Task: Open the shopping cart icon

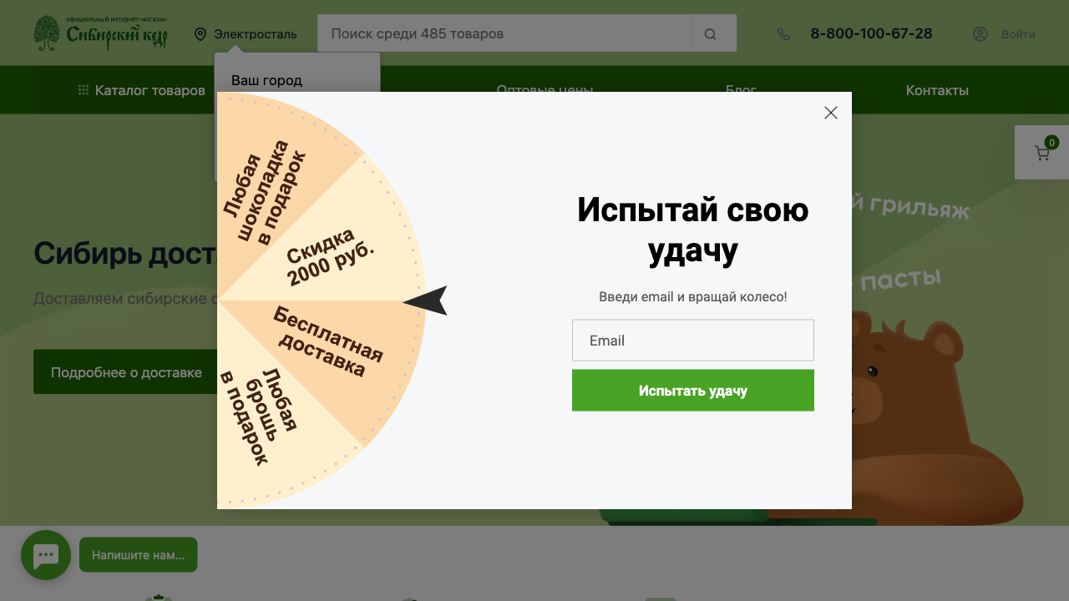Action: [x=1042, y=153]
